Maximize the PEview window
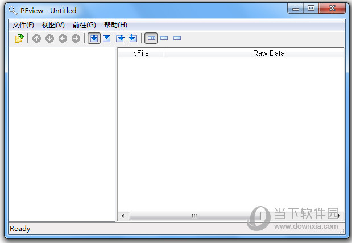 311,9
